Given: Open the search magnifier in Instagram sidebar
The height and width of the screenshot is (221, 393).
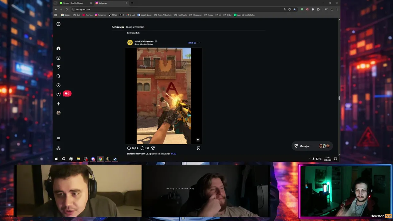Looking at the screenshot, I should pos(58,76).
